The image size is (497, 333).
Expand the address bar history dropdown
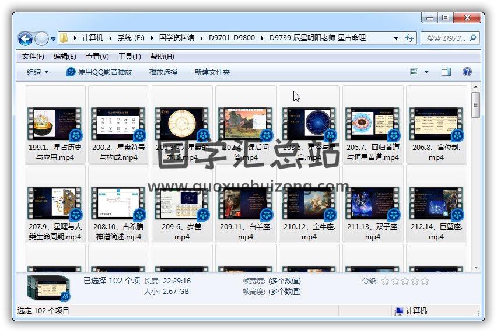[x=397, y=38]
